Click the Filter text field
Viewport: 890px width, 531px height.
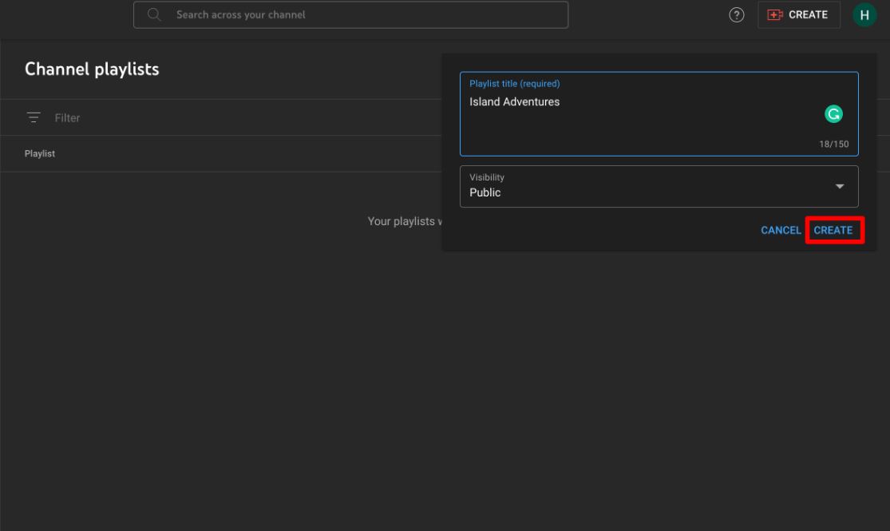coord(67,118)
